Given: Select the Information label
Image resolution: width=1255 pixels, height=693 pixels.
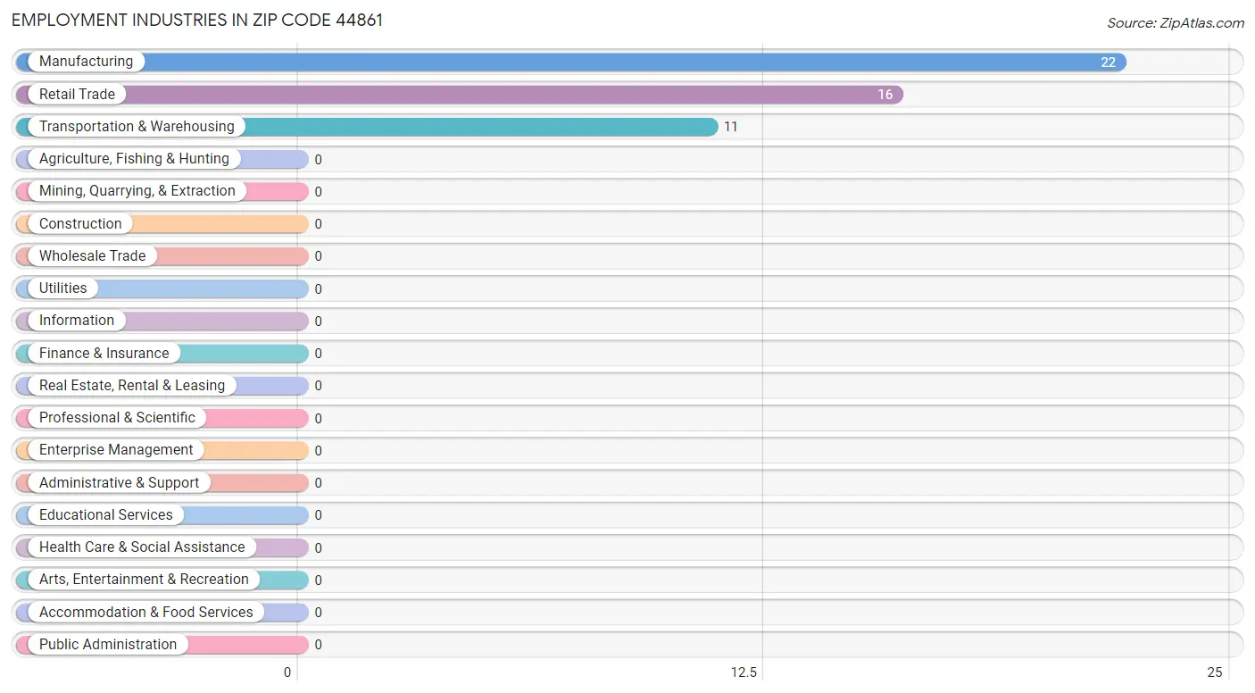Looking at the screenshot, I should click(77, 321).
